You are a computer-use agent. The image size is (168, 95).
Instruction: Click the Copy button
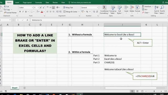coord(7,9)
